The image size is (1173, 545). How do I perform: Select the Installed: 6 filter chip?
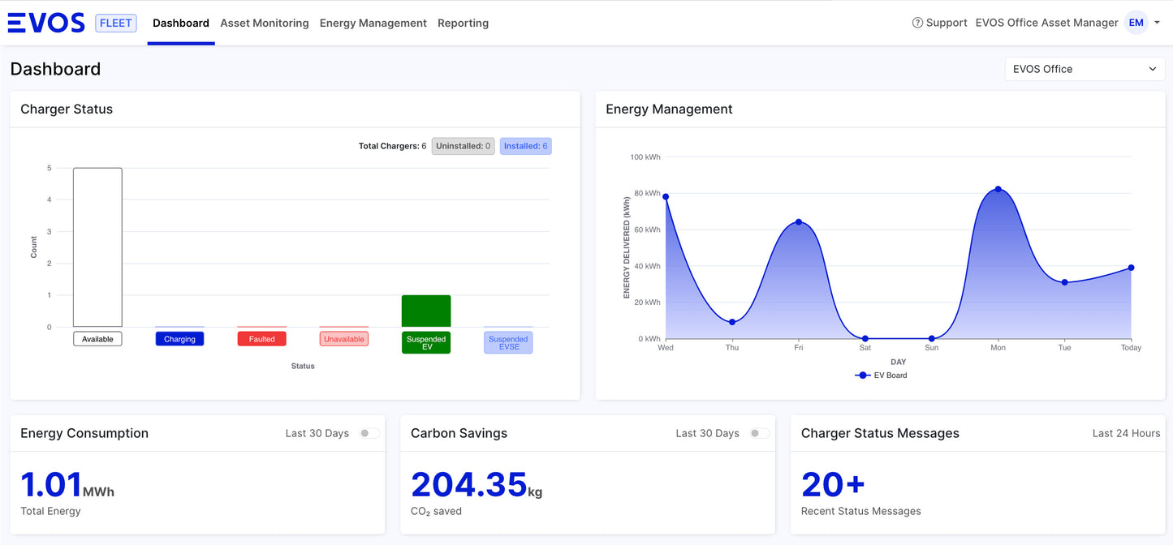[x=525, y=145]
